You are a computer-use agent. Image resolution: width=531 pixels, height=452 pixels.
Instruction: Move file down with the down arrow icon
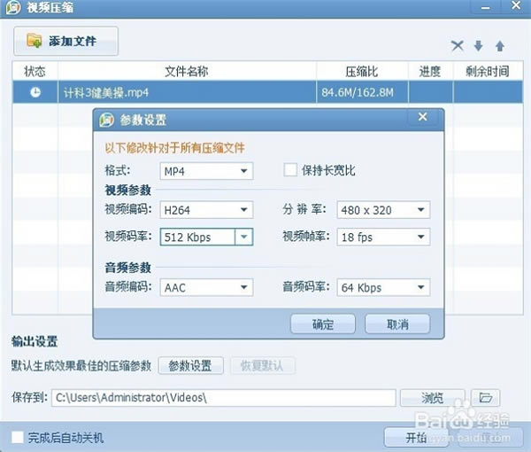478,46
